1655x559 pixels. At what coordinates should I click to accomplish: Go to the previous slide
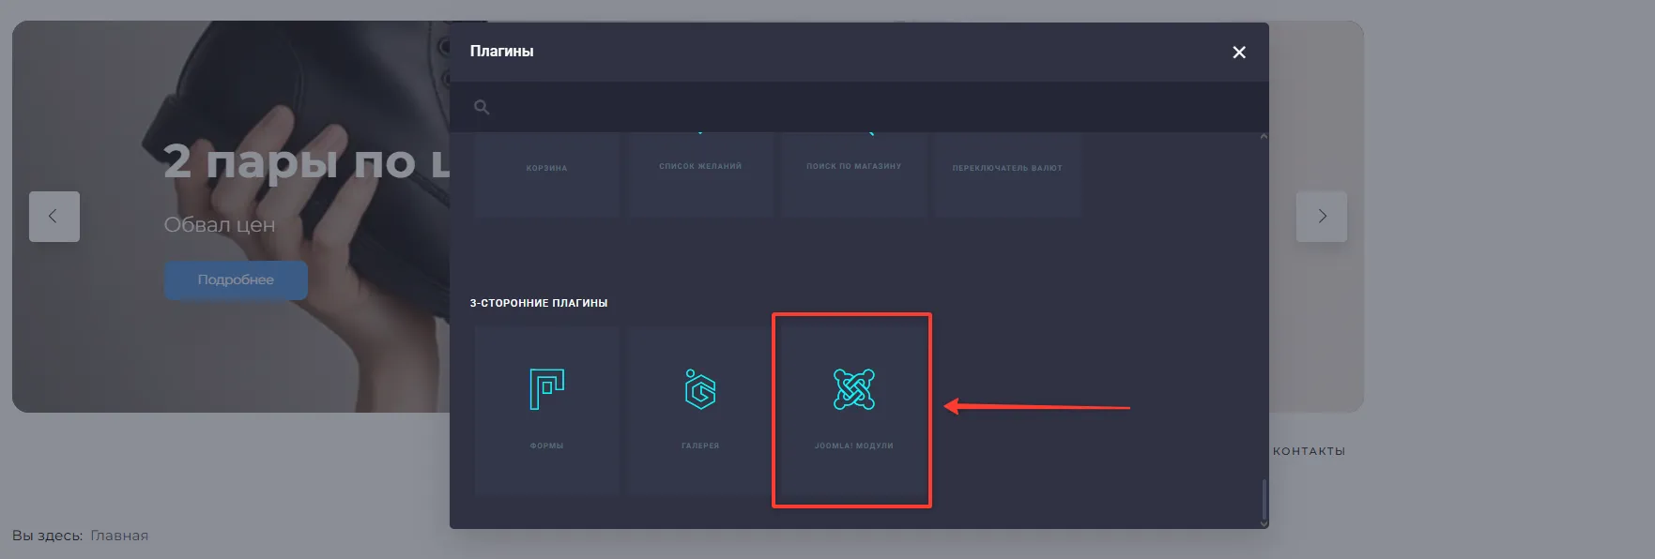pos(54,217)
